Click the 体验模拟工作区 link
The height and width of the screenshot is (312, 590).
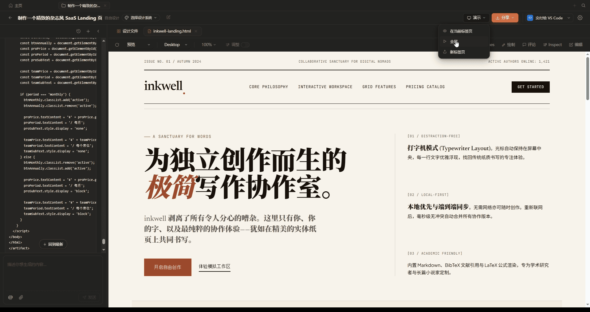click(x=214, y=267)
